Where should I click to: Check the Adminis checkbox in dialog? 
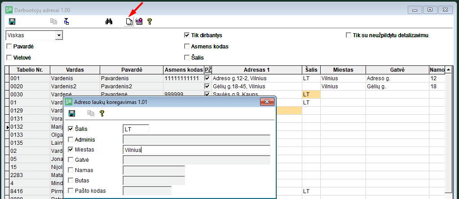[x=71, y=140]
